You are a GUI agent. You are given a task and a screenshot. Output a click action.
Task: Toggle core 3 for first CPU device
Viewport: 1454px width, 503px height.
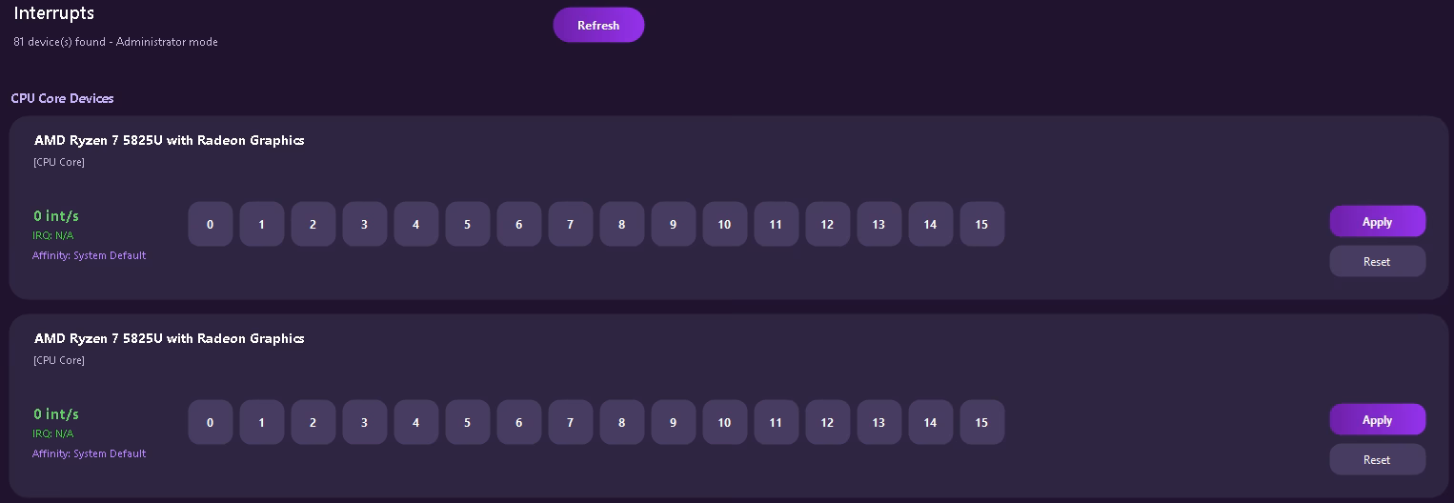coord(365,224)
